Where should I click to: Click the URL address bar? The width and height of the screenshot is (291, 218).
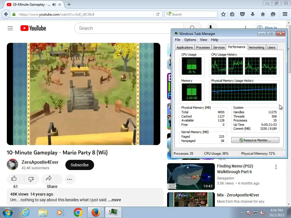(85, 14)
